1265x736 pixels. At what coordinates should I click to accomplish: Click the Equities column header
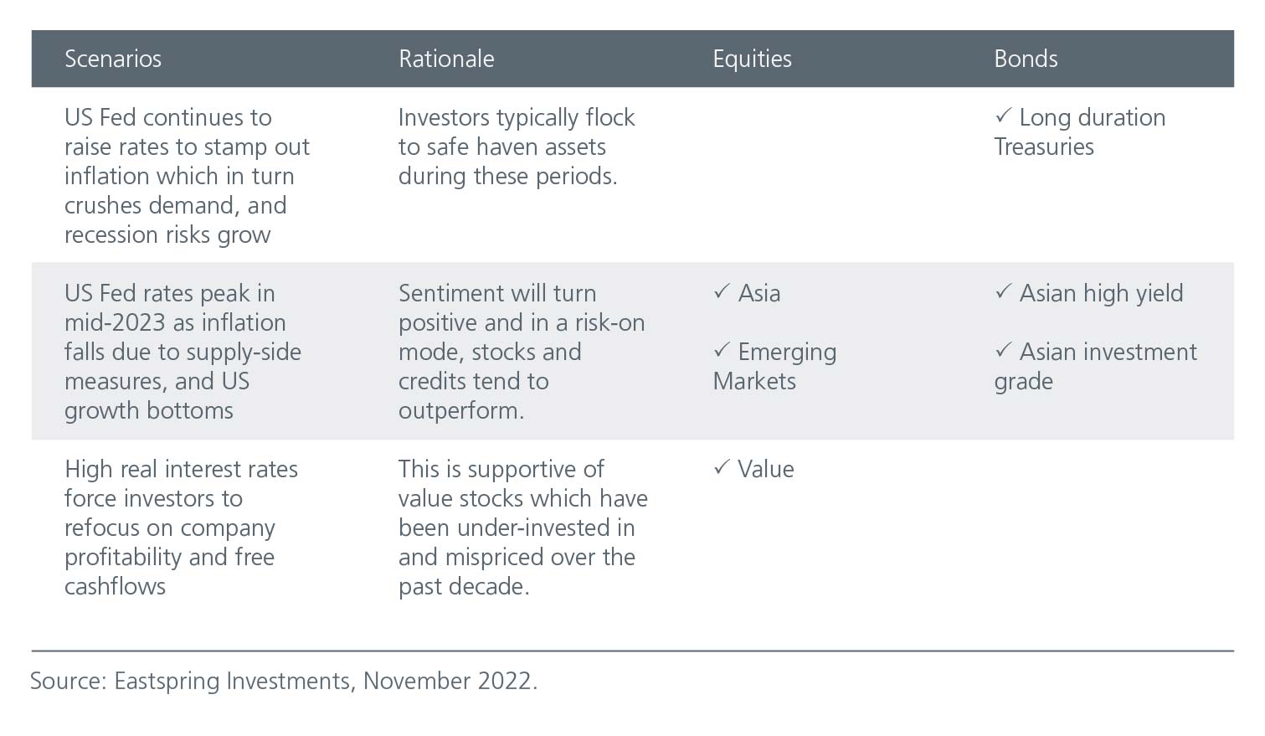click(752, 59)
